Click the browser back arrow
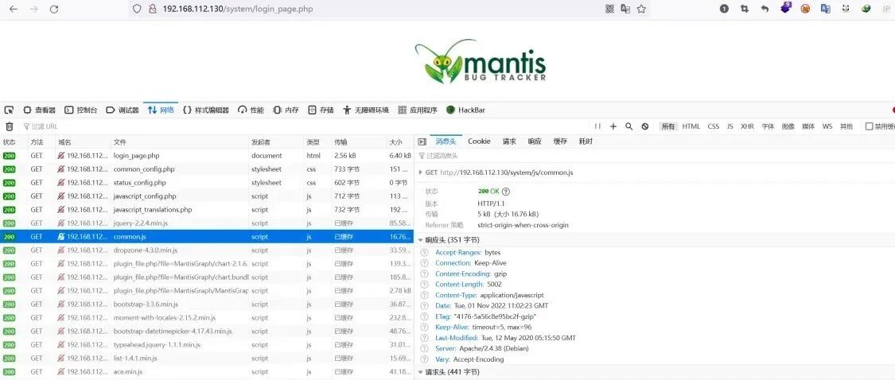Screen dimensions: 895x380 [x=14, y=9]
